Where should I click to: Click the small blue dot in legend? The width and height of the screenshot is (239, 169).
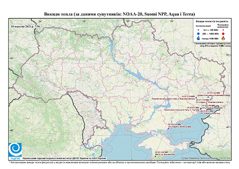pos(199,30)
